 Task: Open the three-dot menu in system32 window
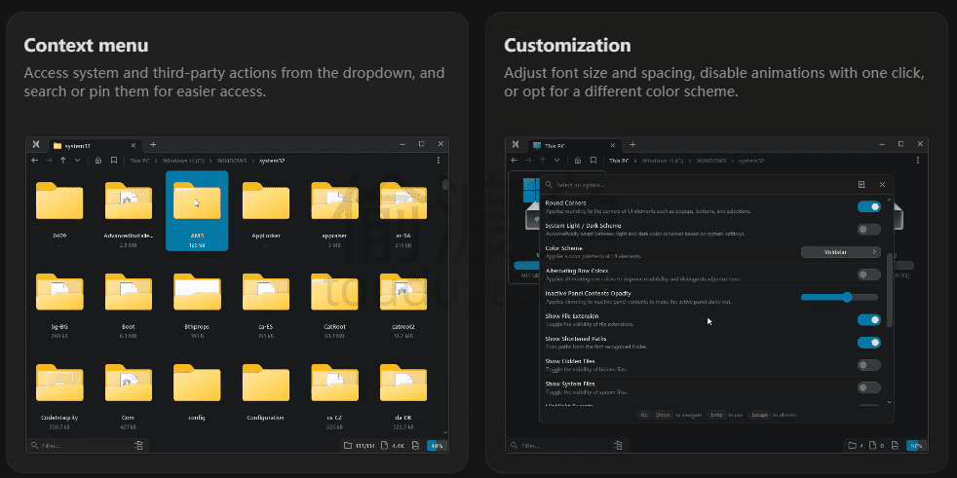click(x=439, y=161)
